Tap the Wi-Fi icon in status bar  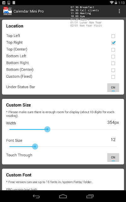click(x=112, y=2)
